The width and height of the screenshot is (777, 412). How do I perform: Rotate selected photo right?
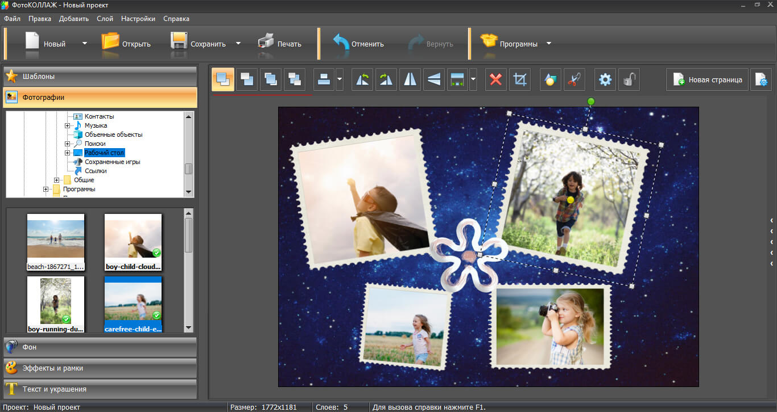pos(386,79)
